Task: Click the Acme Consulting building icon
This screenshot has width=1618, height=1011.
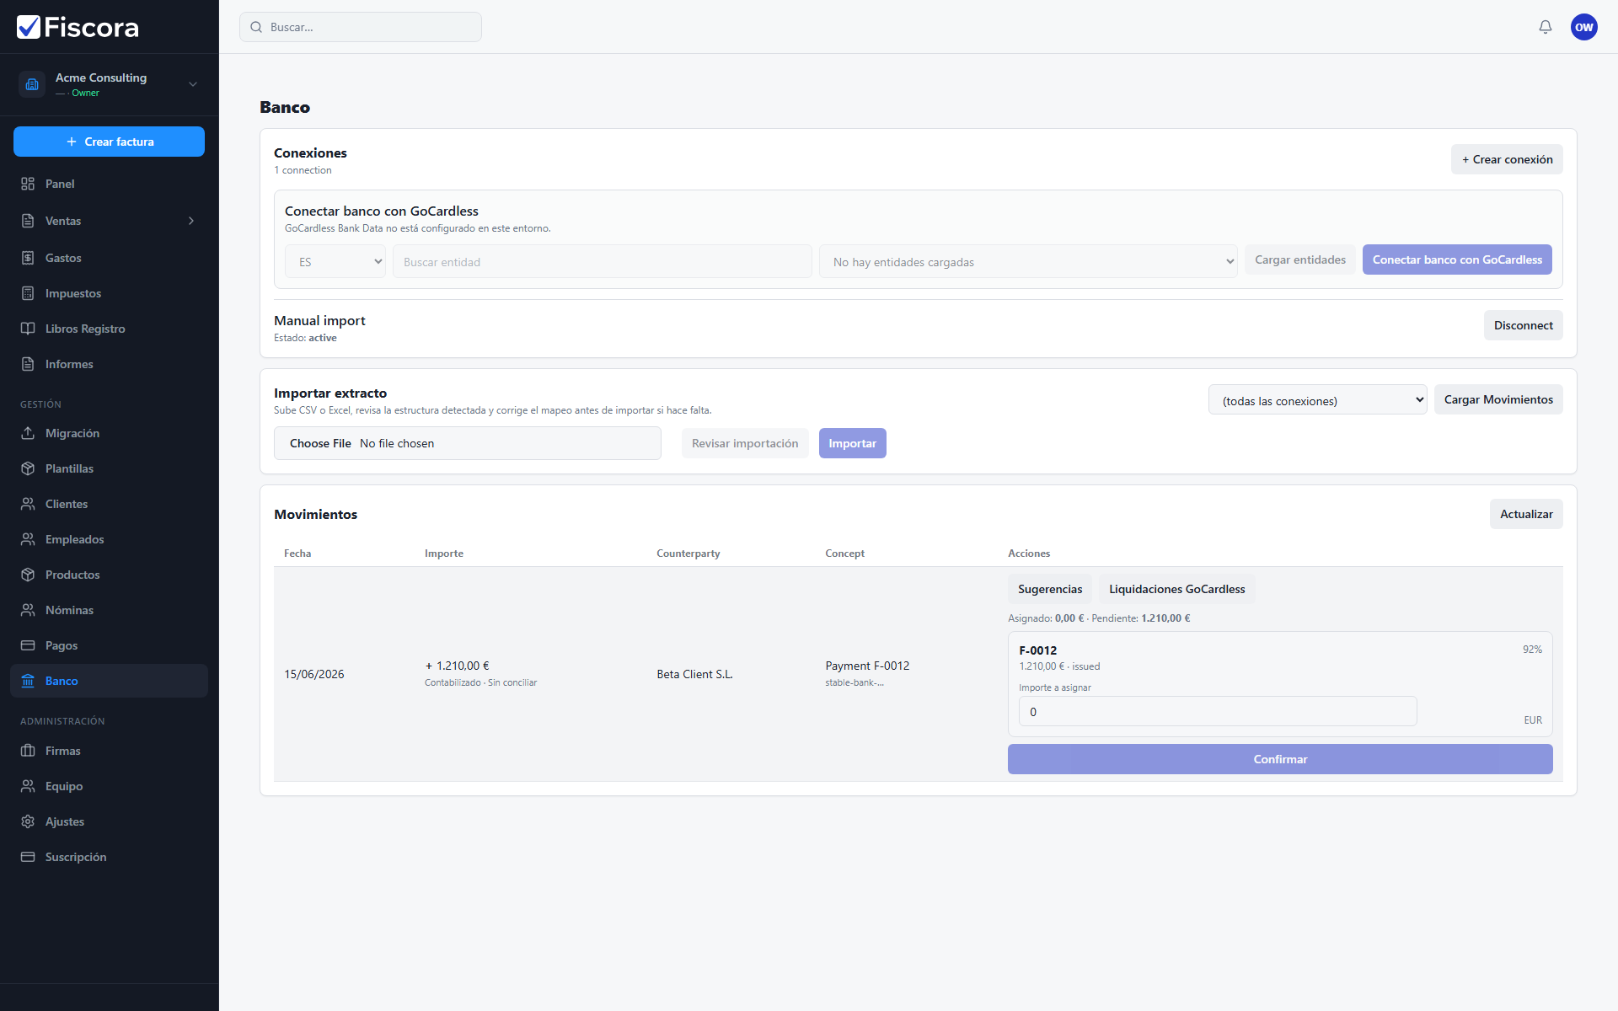Action: (32, 84)
